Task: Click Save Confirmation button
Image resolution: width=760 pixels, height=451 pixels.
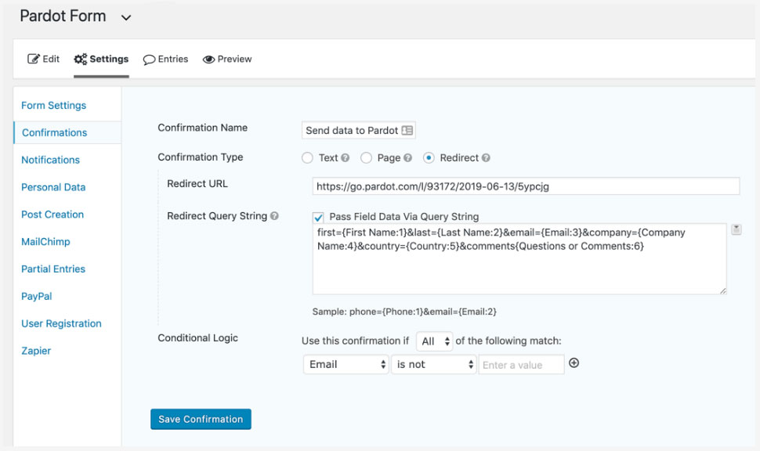Action: [201, 419]
